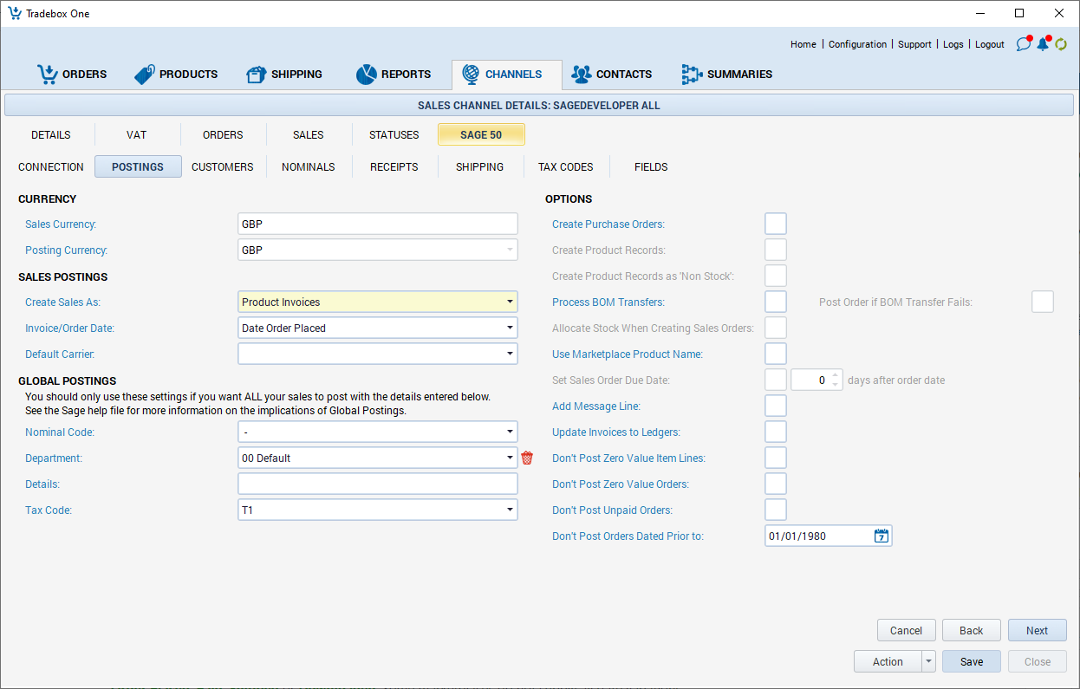Click the Details text input field
The height and width of the screenshot is (689, 1080).
378,484
